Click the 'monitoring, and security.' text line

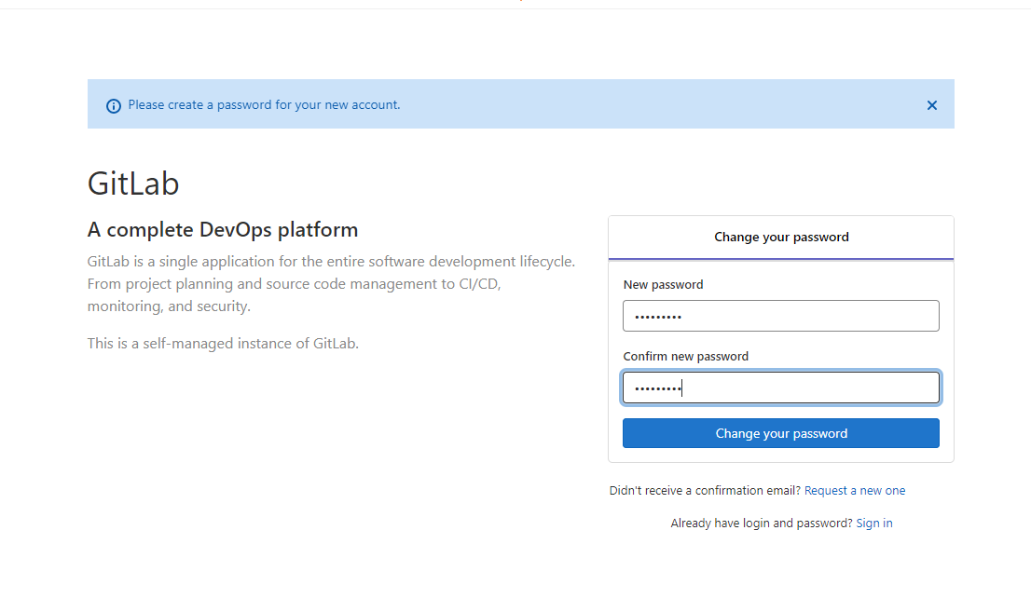pyautogui.click(x=169, y=306)
